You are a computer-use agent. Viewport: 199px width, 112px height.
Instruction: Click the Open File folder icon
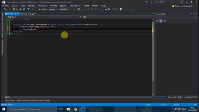[17, 9]
